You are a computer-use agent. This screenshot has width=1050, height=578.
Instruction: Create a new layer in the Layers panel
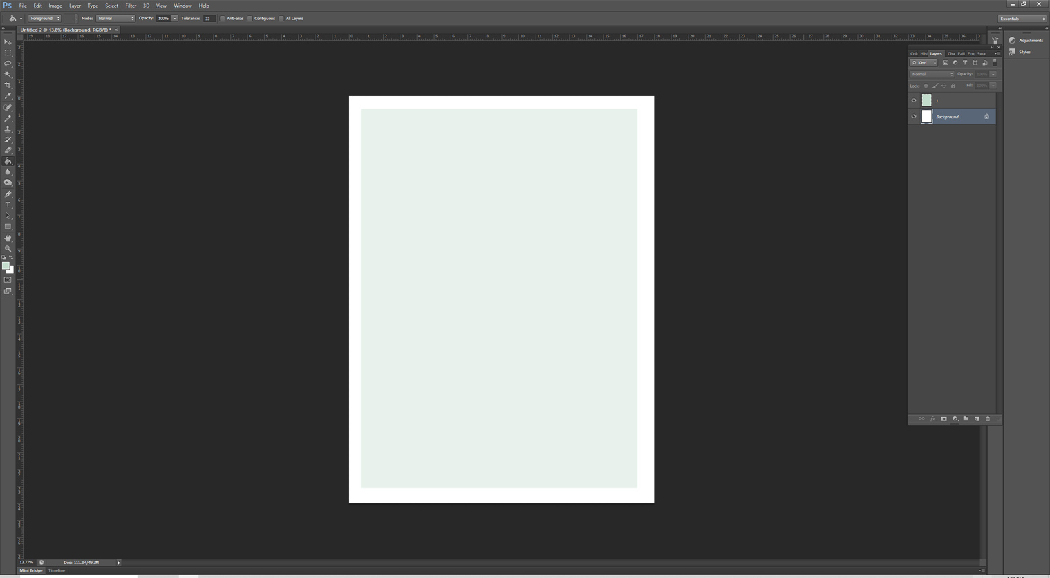[977, 418]
